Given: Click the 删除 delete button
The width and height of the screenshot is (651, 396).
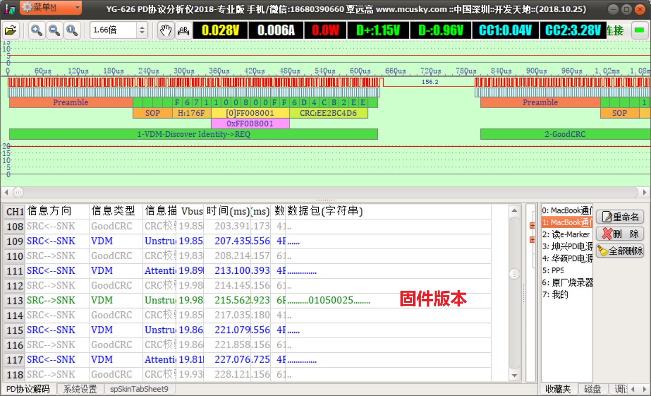Looking at the screenshot, I should tap(620, 234).
